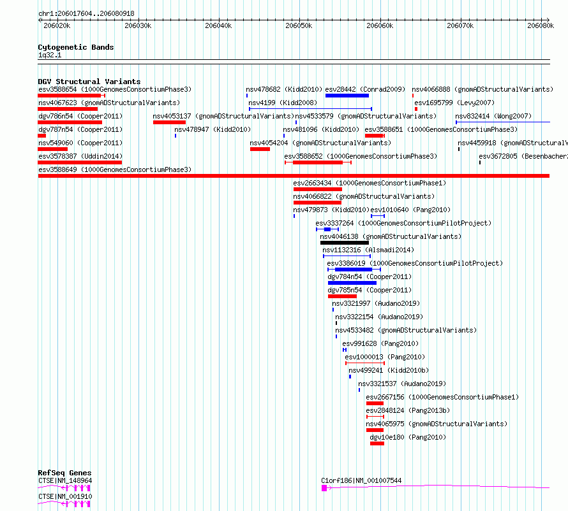The width and height of the screenshot is (568, 511).
Task: Click nsv479873 Kidd2010 label
Action: tap(331, 210)
